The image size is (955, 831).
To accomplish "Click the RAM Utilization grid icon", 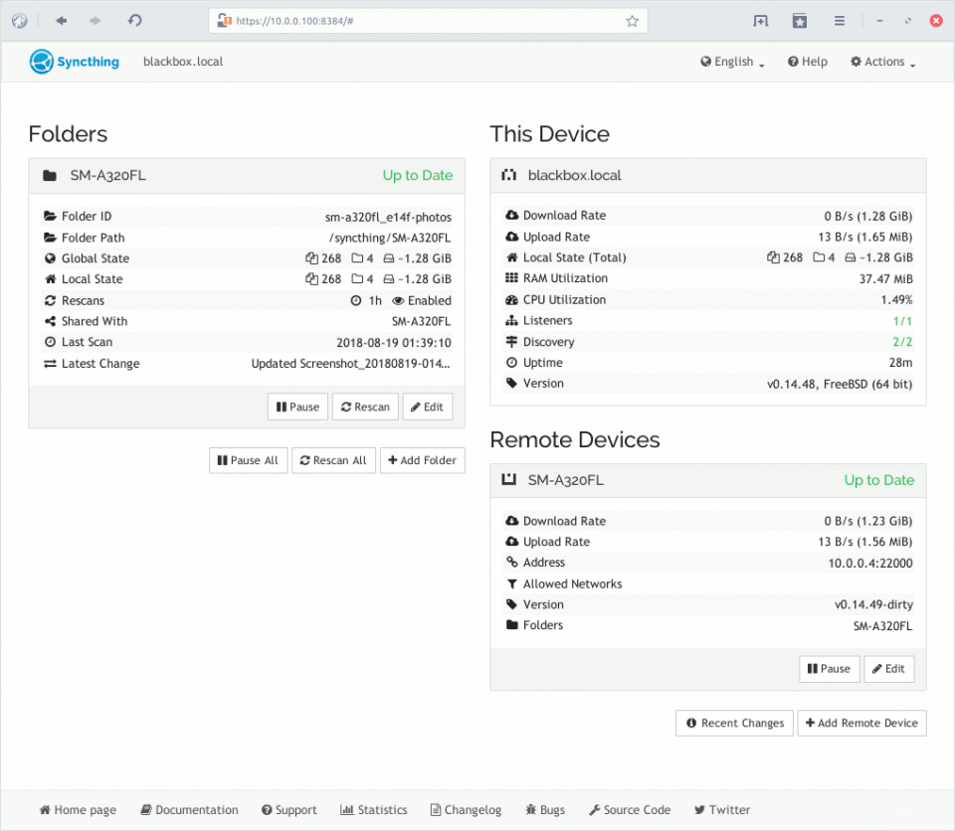I will (511, 277).
